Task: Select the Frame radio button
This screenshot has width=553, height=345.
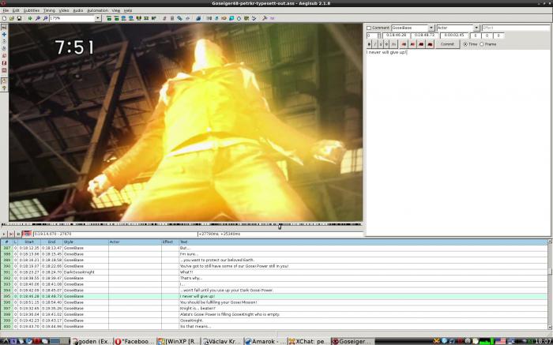Action: (x=482, y=44)
